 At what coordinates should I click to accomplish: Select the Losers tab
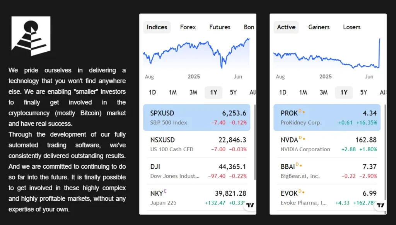tap(352, 27)
